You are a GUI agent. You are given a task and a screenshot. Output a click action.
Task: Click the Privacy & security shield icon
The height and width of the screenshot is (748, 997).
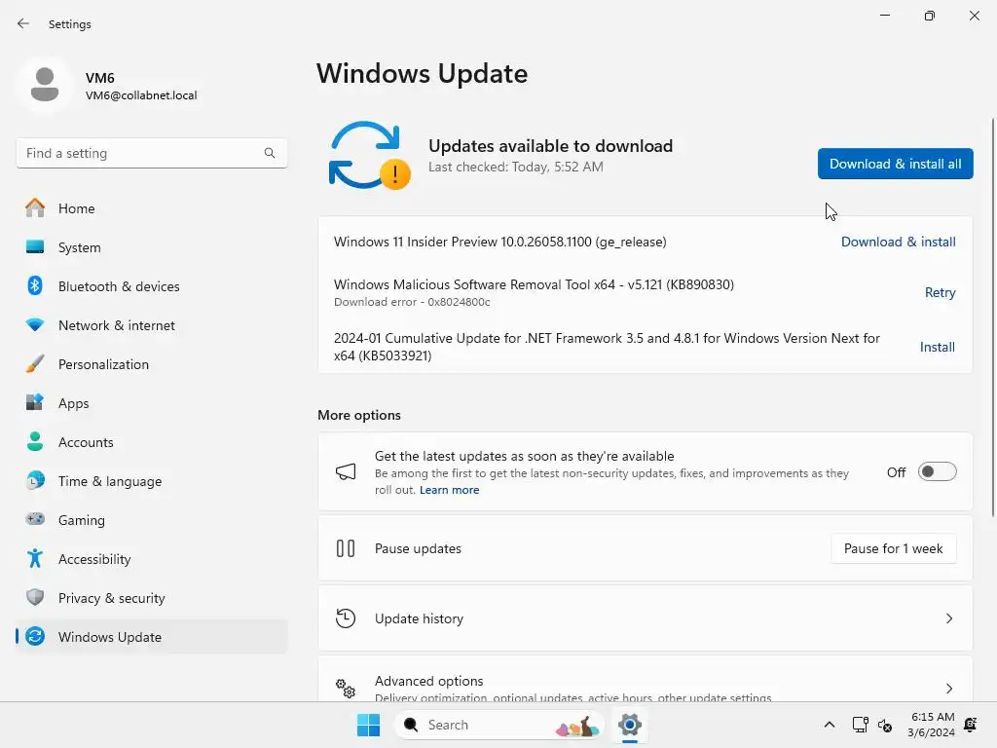click(x=35, y=597)
